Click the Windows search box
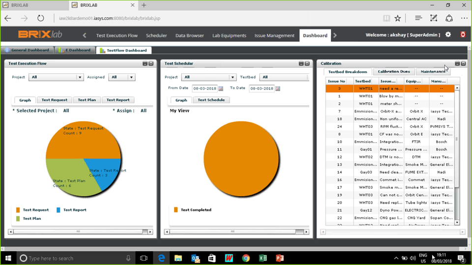The image size is (472, 265). point(75,258)
